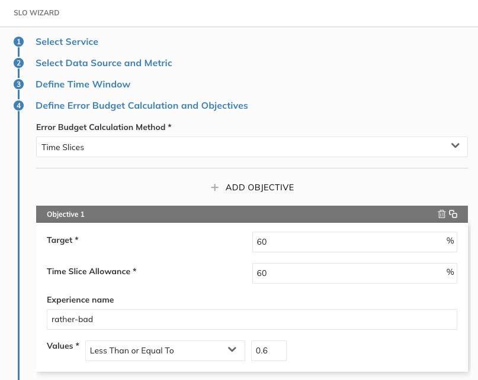Image resolution: width=478 pixels, height=380 pixels.
Task: Click the 0.6 Values input field
Action: click(268, 350)
